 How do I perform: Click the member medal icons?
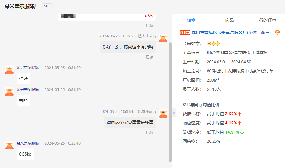(213, 44)
